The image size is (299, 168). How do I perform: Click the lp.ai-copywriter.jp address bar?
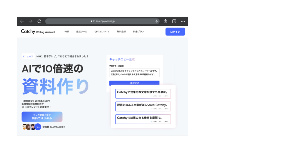(102, 21)
